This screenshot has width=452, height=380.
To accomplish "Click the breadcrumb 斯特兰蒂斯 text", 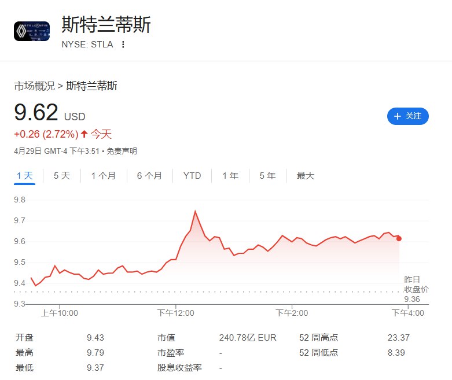I will (91, 86).
